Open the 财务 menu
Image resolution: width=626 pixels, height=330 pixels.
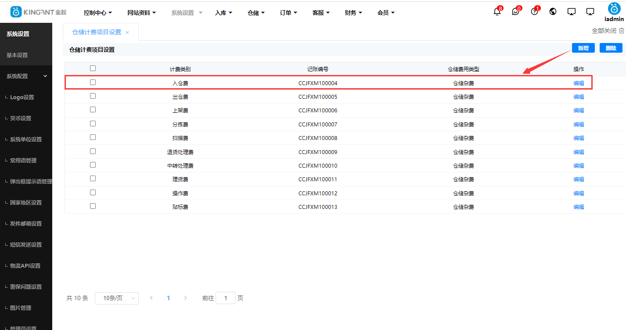click(x=353, y=12)
